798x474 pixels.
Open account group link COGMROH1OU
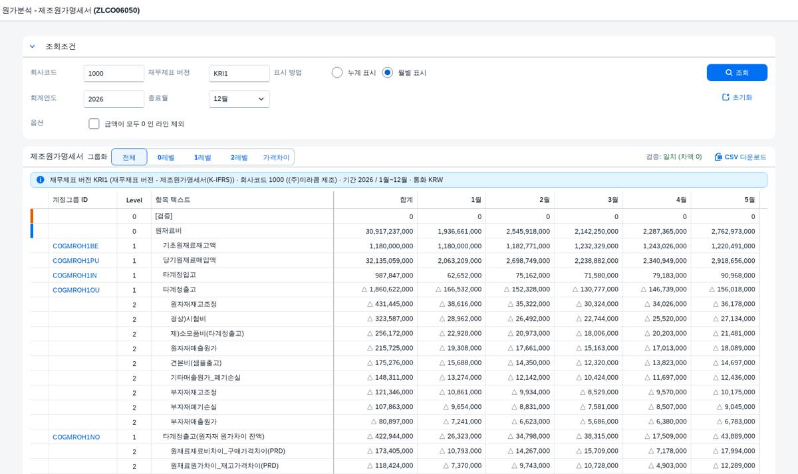76,290
